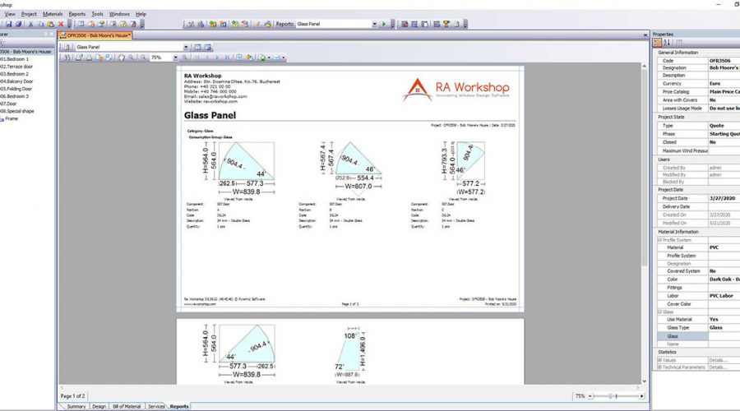Select the hand pan tool in the report toolbar

pyautogui.click(x=122, y=58)
